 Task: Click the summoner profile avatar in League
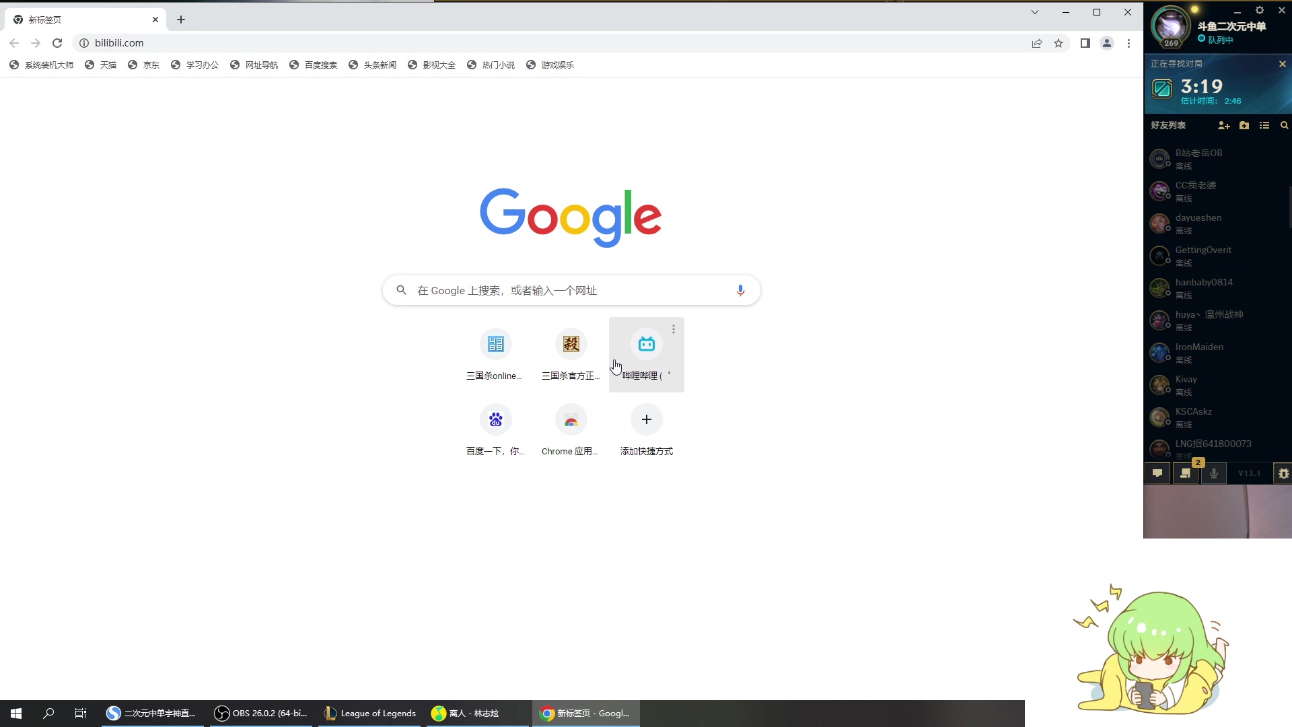coord(1171,26)
